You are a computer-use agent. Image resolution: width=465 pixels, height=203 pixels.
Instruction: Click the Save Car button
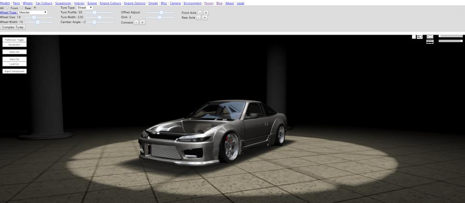pos(14,59)
